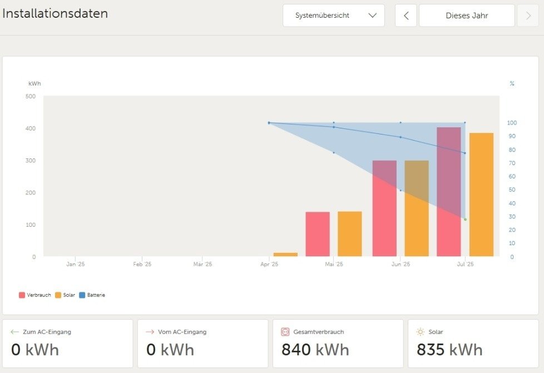
Task: Hide the Batterie series via legend label
Action: pos(96,295)
